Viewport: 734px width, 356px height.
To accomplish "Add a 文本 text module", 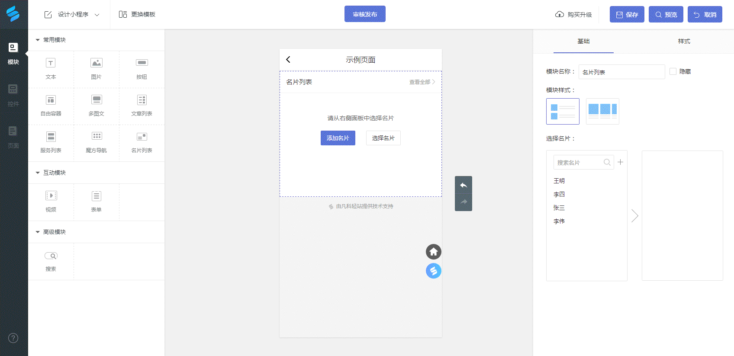I will coord(51,69).
